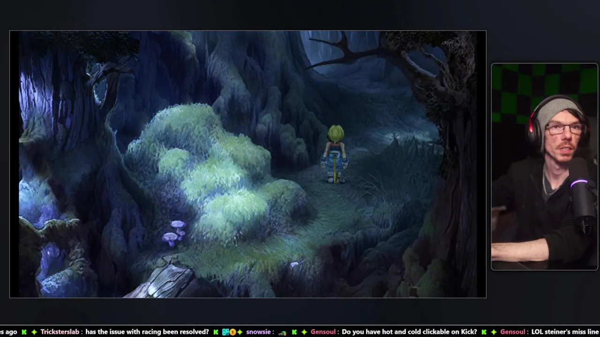Click the purple mushrooms in the game scene

173,233
